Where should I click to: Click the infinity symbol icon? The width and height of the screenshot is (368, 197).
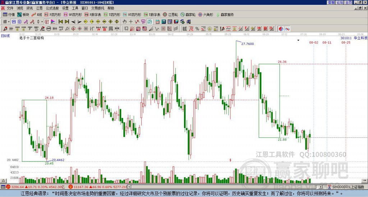tap(287, 29)
